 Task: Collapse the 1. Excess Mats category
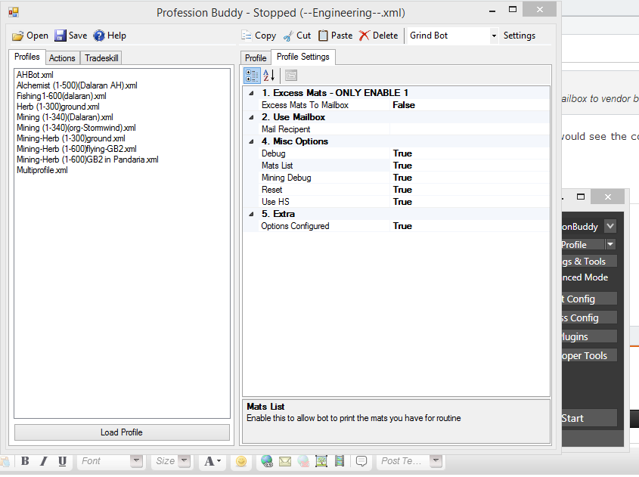[x=252, y=93]
